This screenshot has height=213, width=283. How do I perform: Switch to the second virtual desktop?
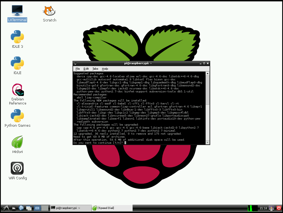(x=45, y=208)
